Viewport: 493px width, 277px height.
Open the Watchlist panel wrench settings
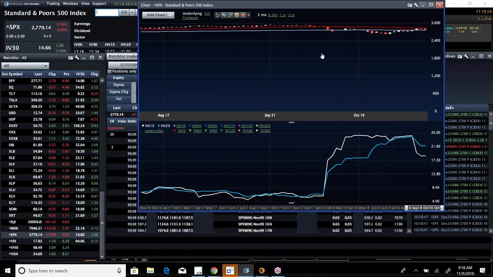(77, 58)
